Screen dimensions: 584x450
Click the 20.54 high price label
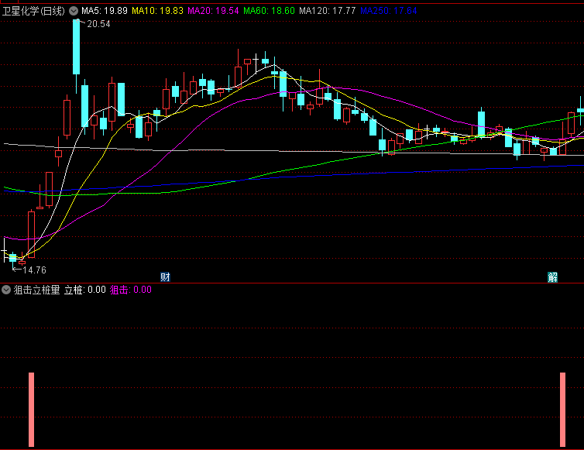98,24
